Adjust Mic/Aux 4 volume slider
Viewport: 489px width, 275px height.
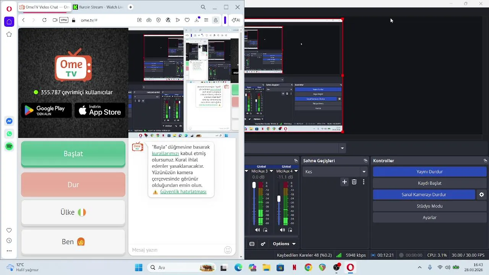tap(279, 199)
